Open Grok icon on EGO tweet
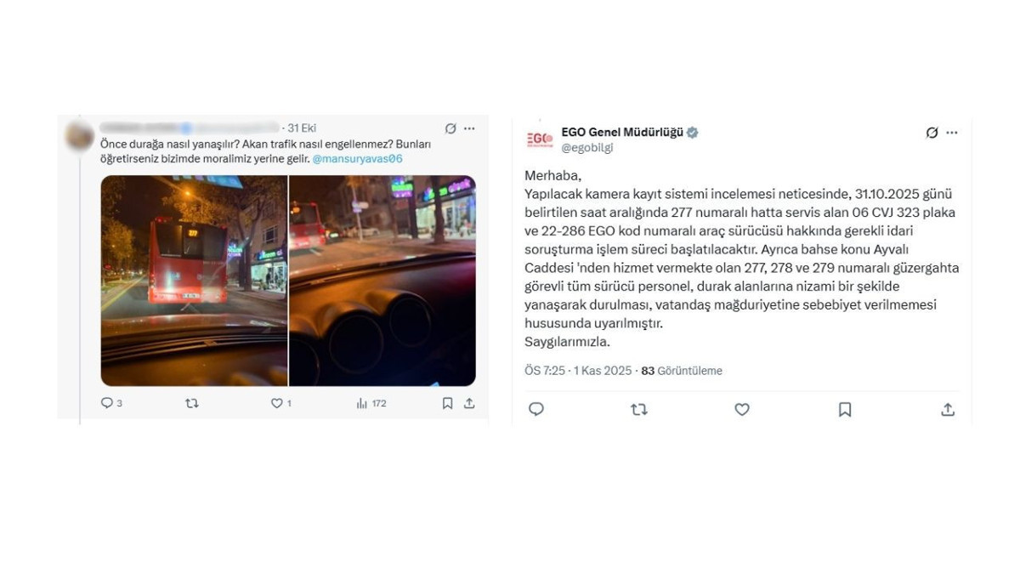1020x574 pixels. pos(932,133)
